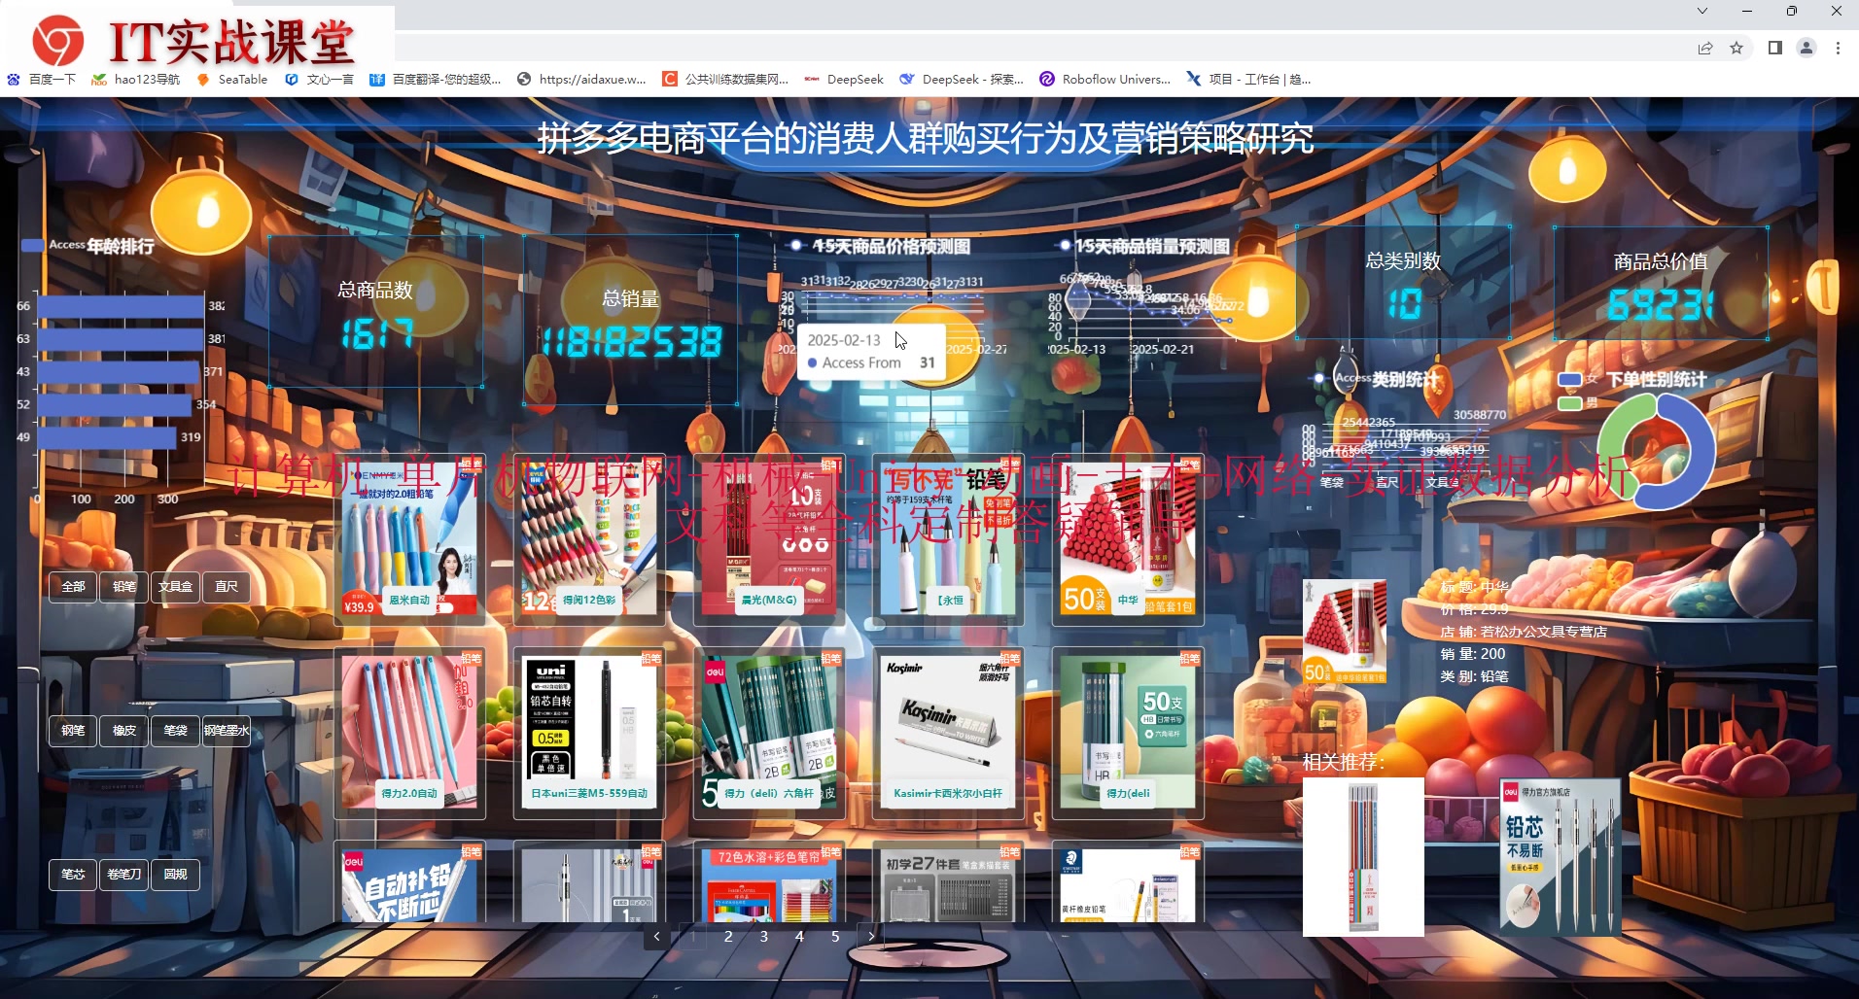The image size is (1859, 999).
Task: Go to the next product page
Action: (871, 937)
